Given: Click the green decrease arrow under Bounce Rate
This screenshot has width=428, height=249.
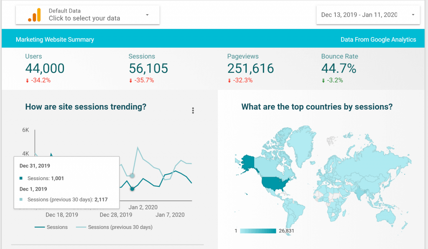Looking at the screenshot, I should [323, 80].
